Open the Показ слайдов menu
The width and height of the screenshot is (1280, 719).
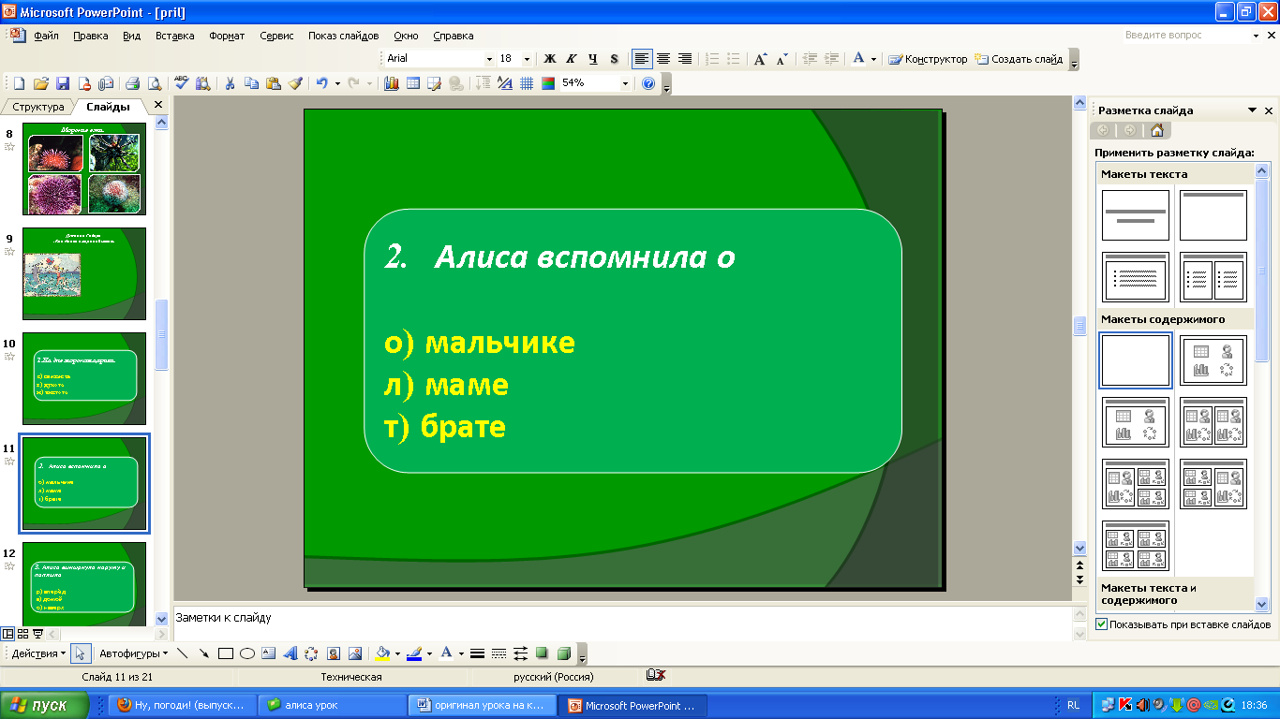[x=343, y=36]
